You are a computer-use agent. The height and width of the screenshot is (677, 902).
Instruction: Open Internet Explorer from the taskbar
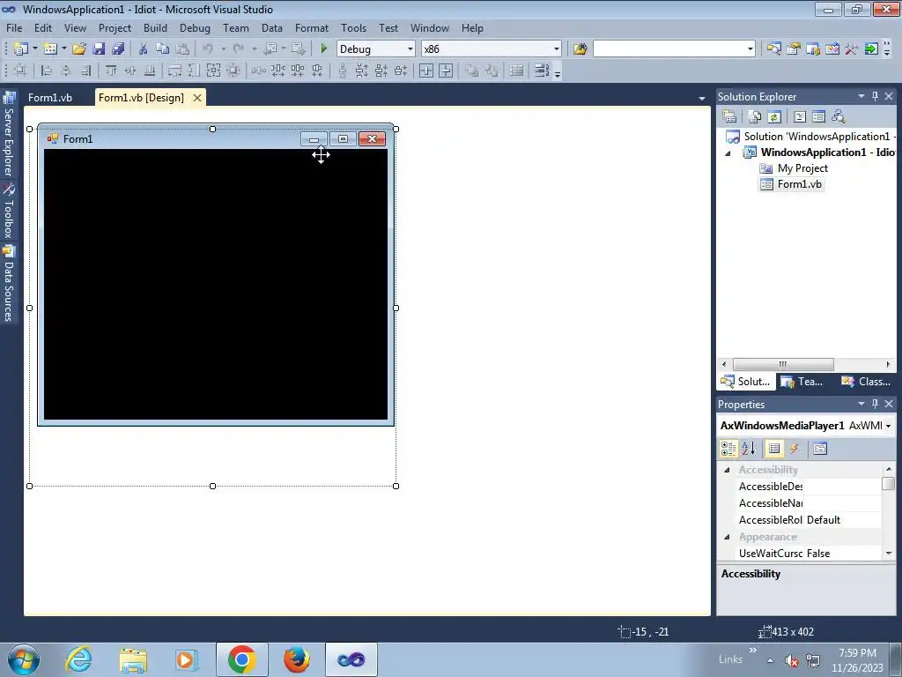pyautogui.click(x=78, y=659)
